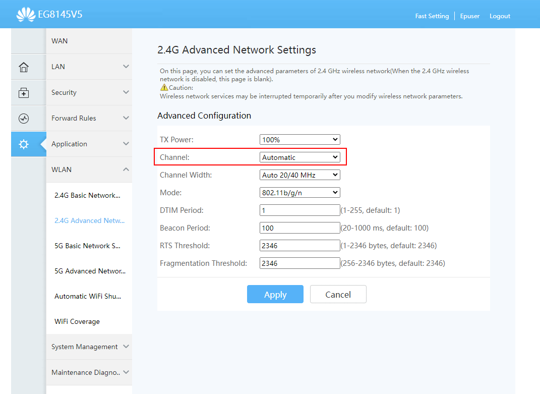
Task: Click the Cancel button
Action: (x=338, y=295)
